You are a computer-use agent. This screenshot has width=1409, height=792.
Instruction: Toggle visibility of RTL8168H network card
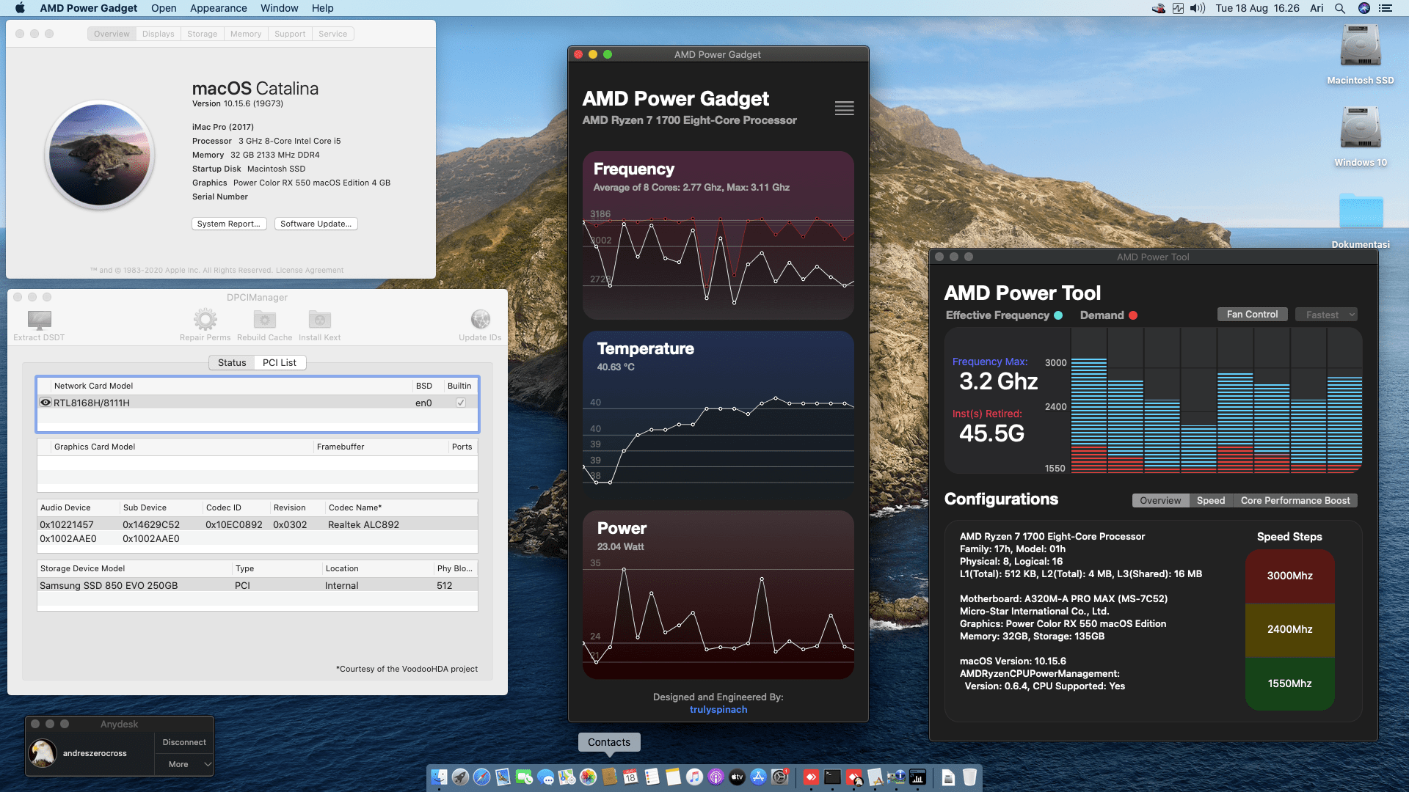coord(45,402)
